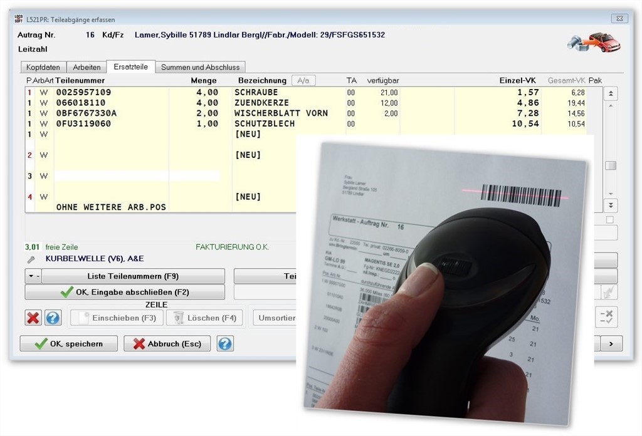Jump to top with double-up arrow button
The width and height of the screenshot is (642, 436).
[x=610, y=93]
